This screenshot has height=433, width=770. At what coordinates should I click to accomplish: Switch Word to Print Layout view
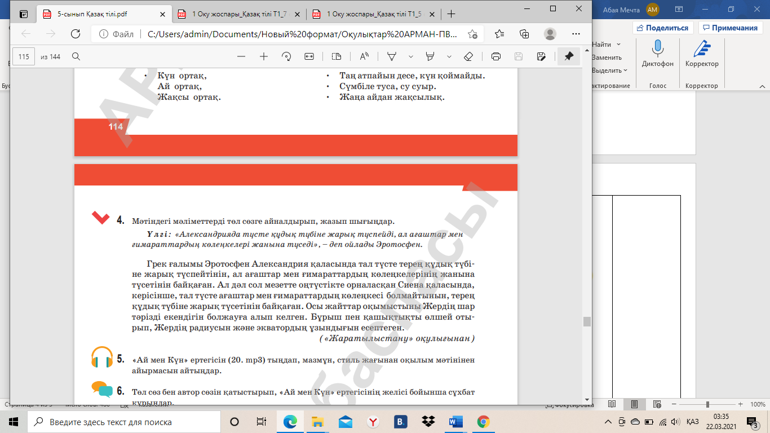634,404
